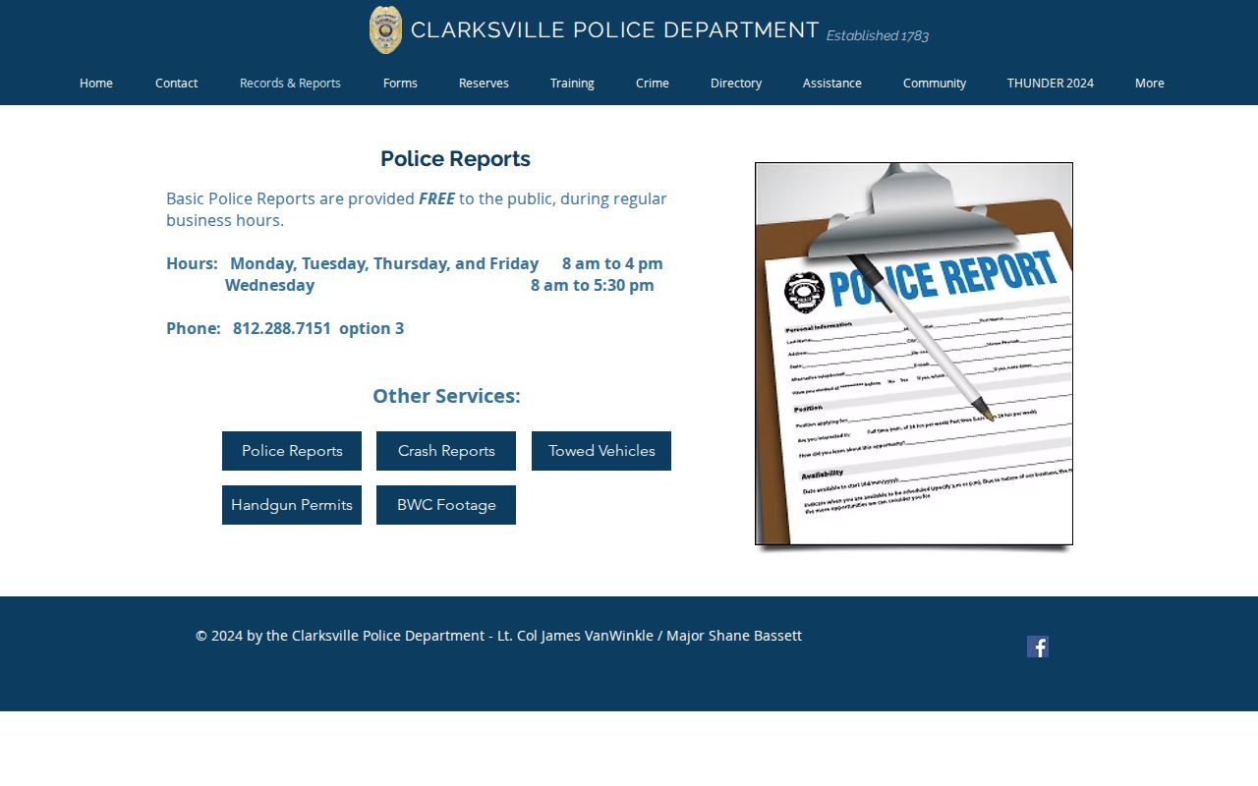Viewport: 1258px width, 786px height.
Task: Open the Contact menu item
Action: (177, 83)
